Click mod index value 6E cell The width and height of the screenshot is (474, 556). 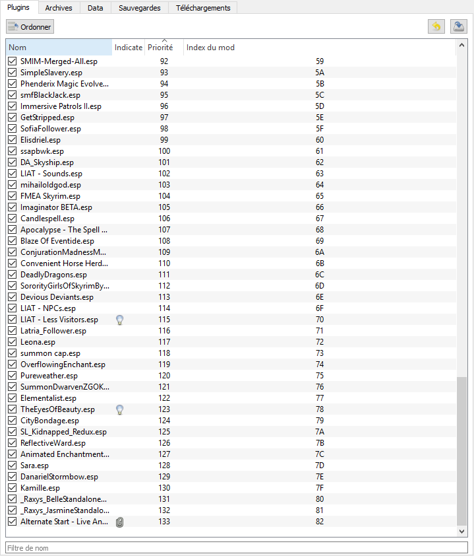click(x=320, y=297)
